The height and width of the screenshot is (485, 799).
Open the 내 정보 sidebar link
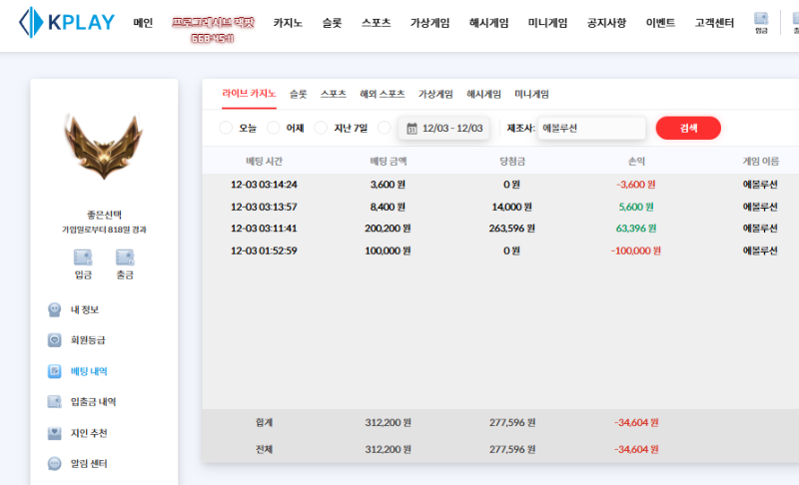[x=85, y=309]
